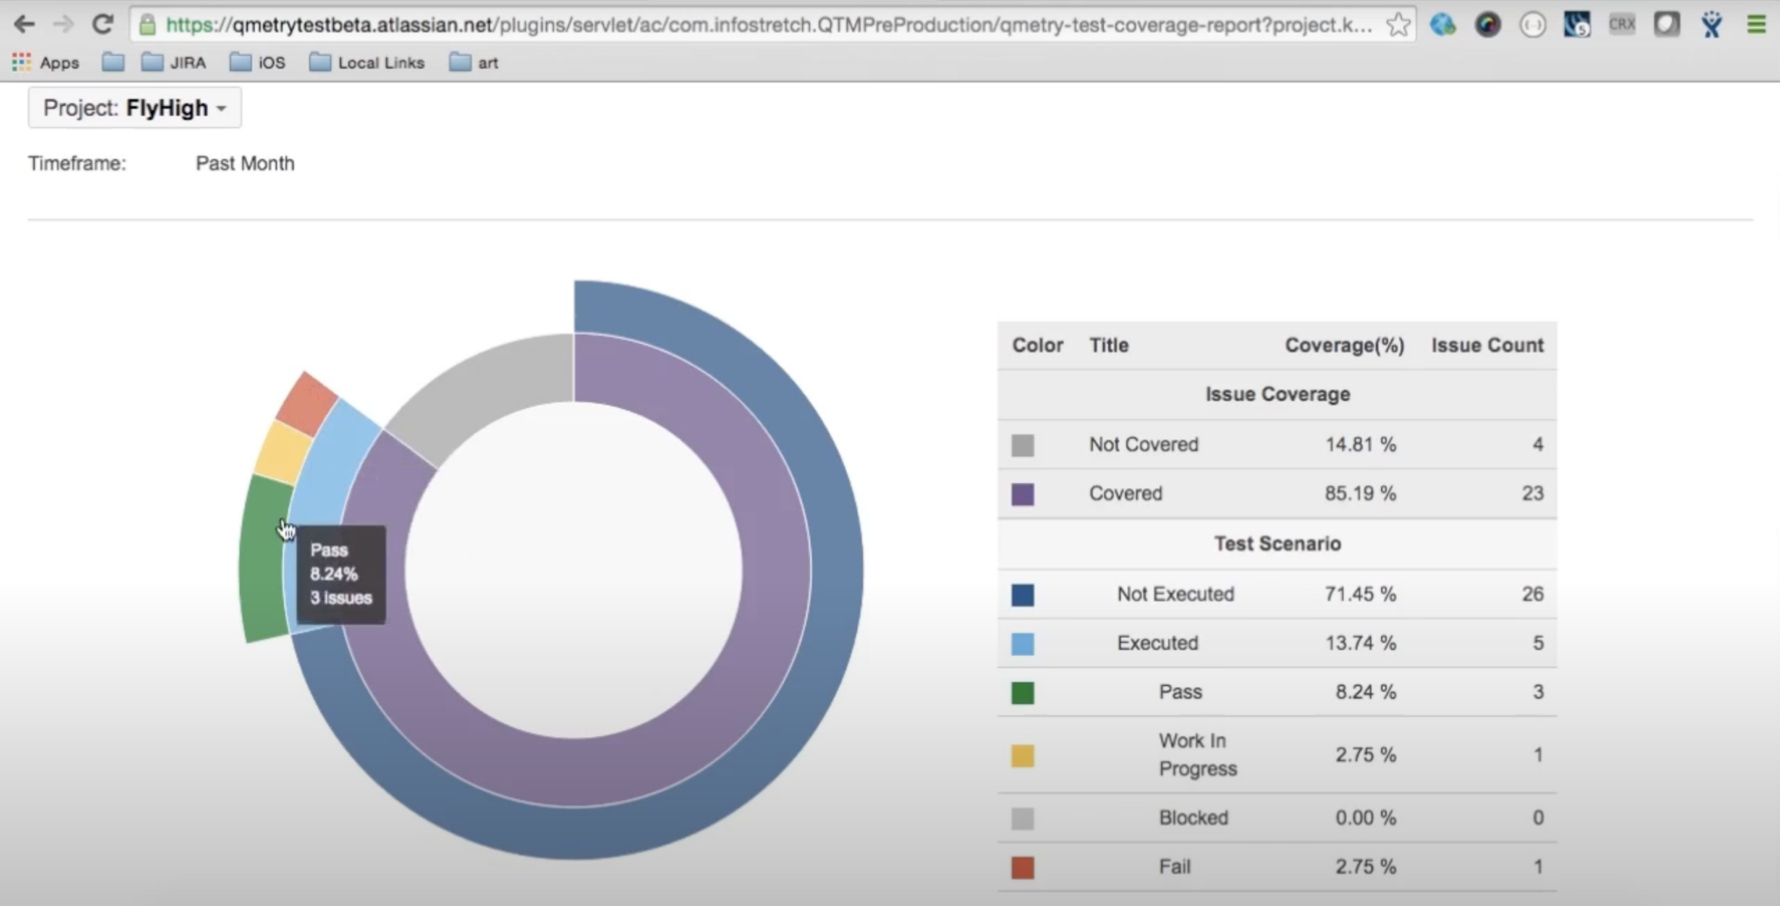Click the Test Scenario section heading

(1278, 544)
